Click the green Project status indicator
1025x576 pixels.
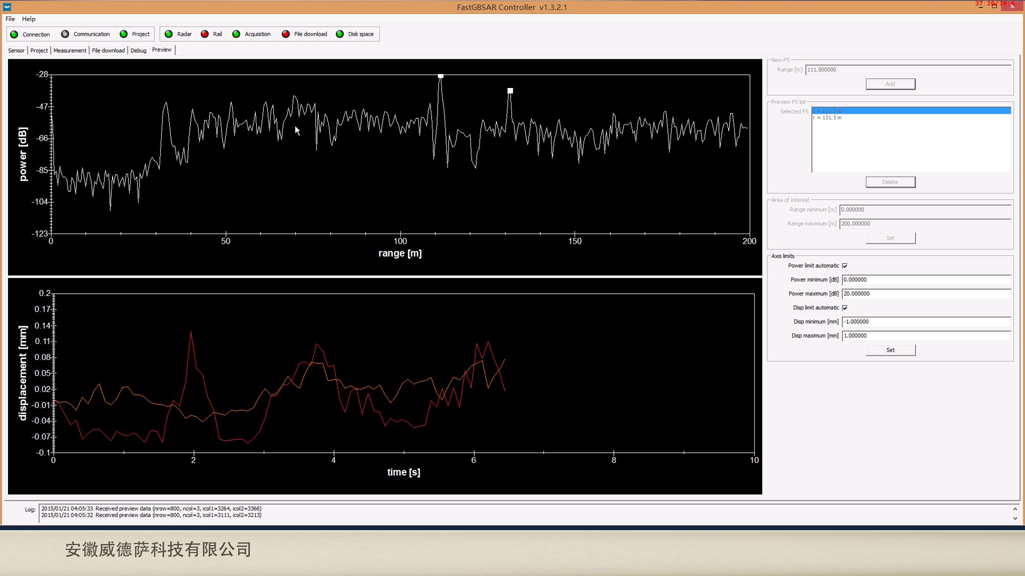point(124,34)
